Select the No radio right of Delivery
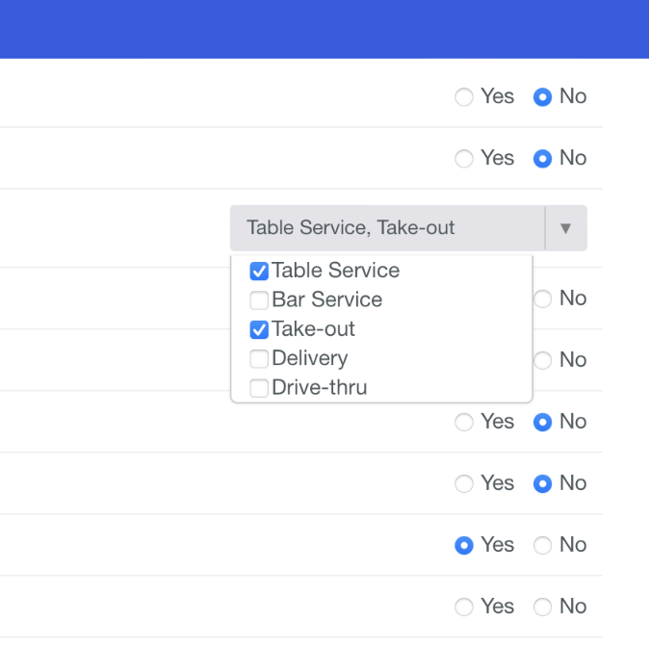649x649 pixels. point(543,361)
